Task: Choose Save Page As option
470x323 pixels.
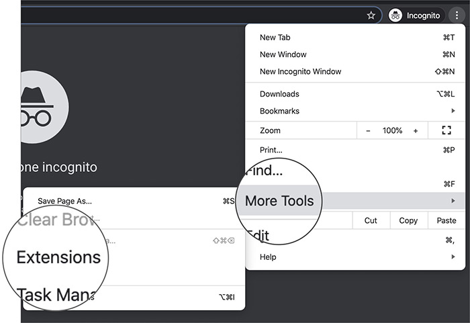Action: (64, 200)
